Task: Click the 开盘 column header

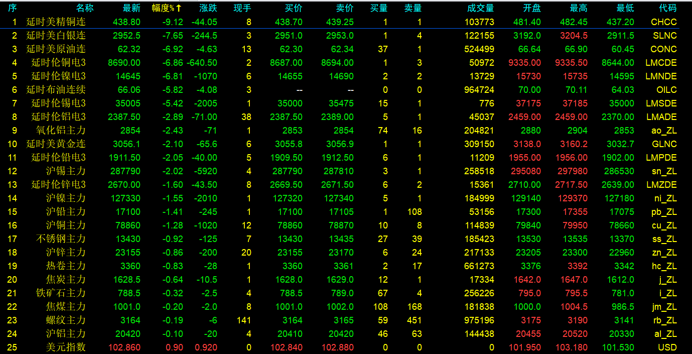Action: (532, 9)
